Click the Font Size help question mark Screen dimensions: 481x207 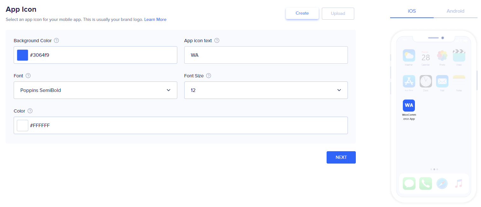208,76
